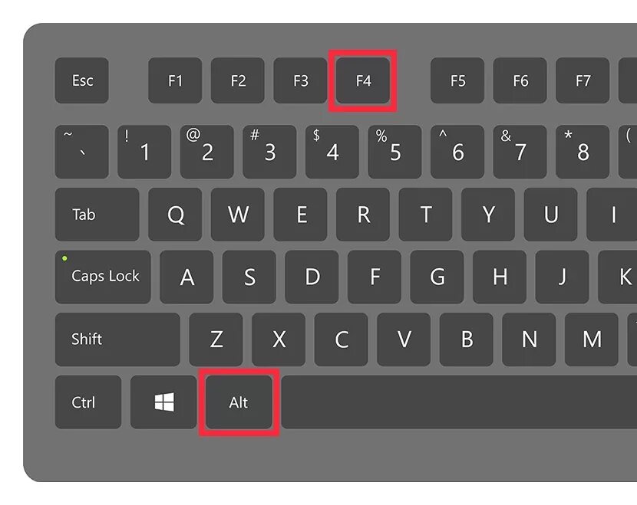Screen dimensions: 637x505
Task: Click the left Shift key
Action: pos(117,339)
